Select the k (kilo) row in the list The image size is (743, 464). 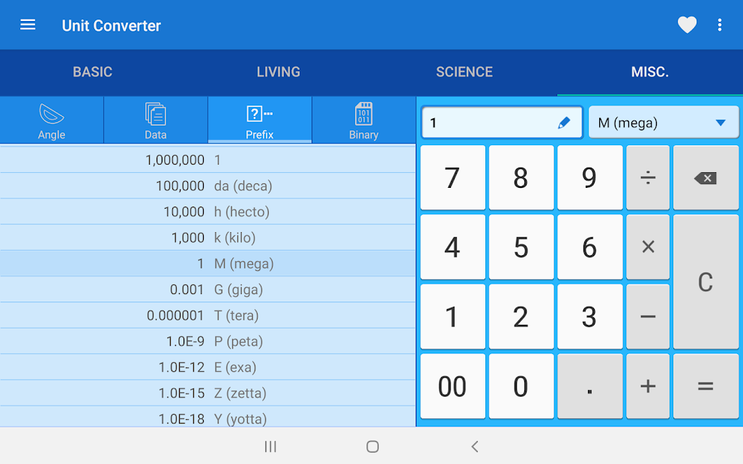(207, 238)
